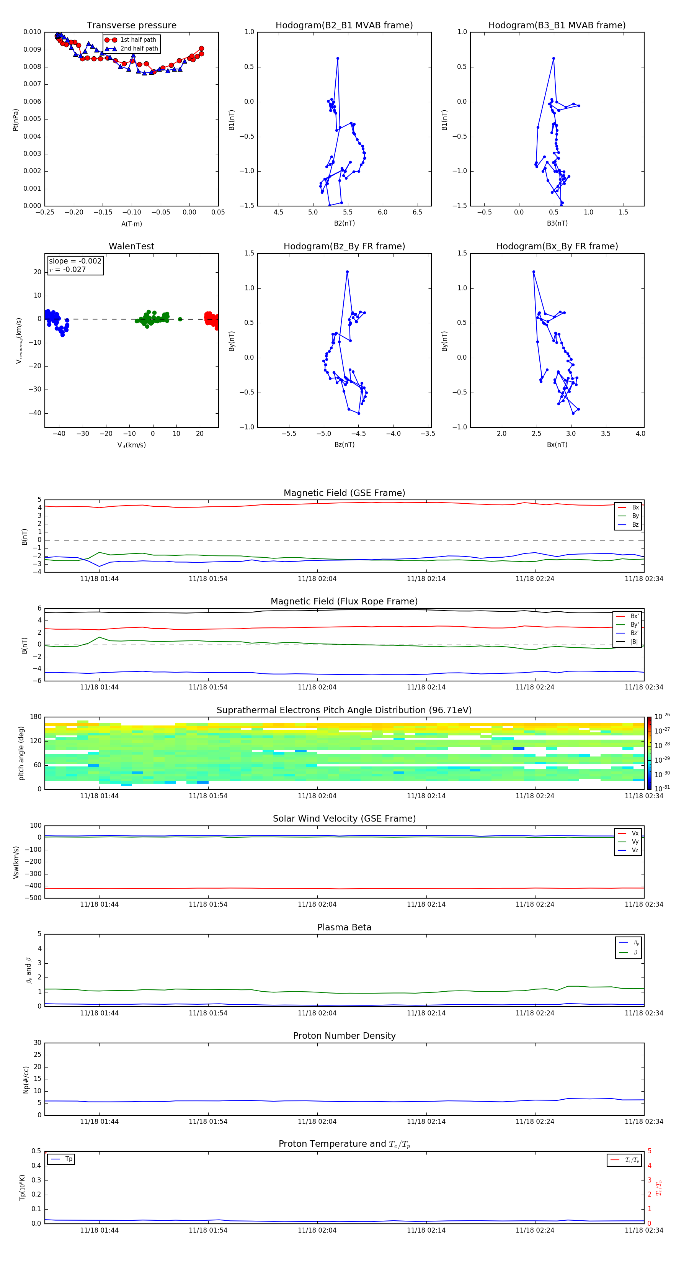Click the "Transverse pressure" plot title
The height and width of the screenshot is (1264, 689).
point(131,26)
